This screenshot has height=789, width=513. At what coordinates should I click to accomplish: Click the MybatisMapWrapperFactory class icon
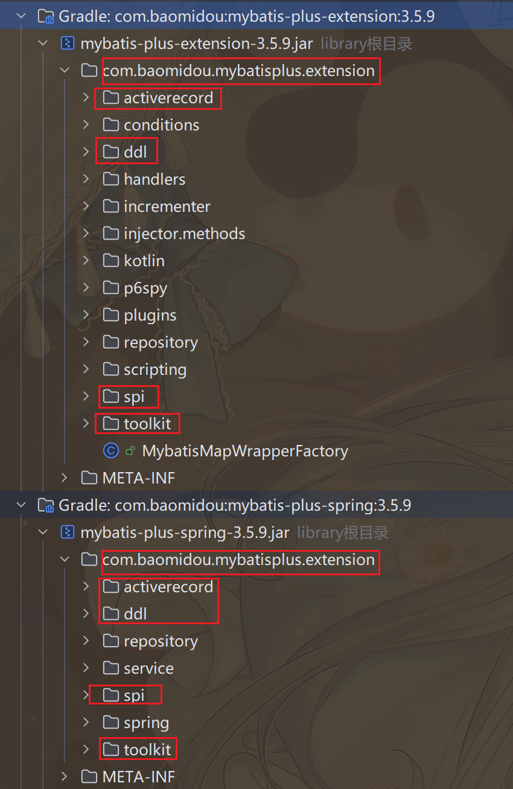[x=110, y=451]
